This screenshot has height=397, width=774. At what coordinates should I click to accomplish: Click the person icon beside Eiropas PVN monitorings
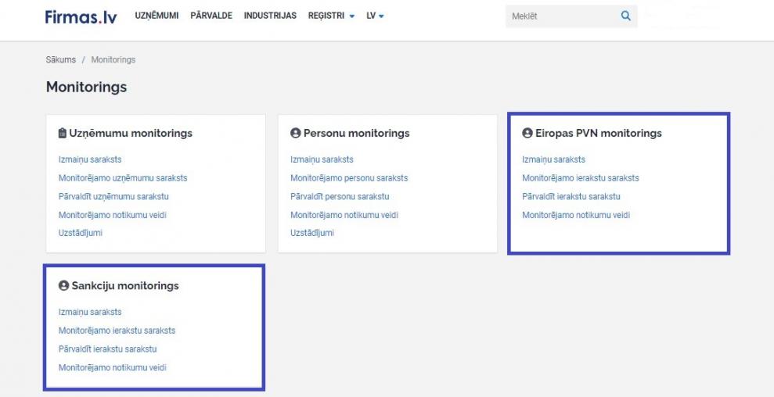[527, 134]
